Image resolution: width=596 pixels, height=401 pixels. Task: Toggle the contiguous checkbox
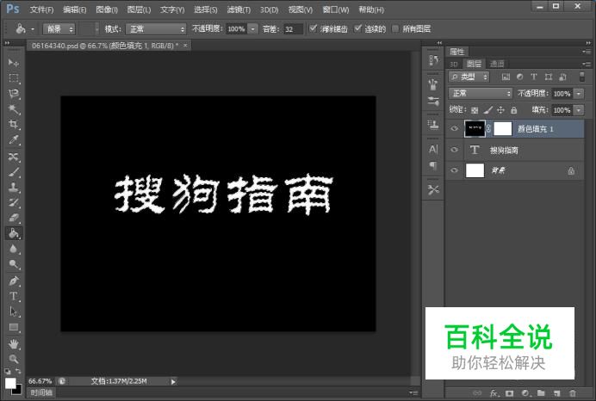tap(357, 28)
